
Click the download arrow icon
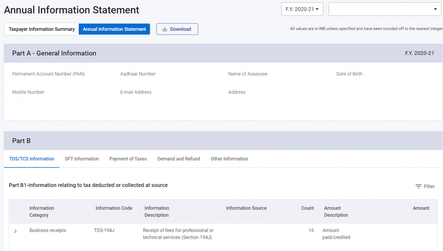165,29
